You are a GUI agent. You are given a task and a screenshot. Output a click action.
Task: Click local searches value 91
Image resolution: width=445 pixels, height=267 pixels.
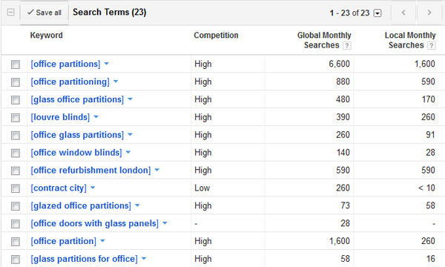click(430, 135)
